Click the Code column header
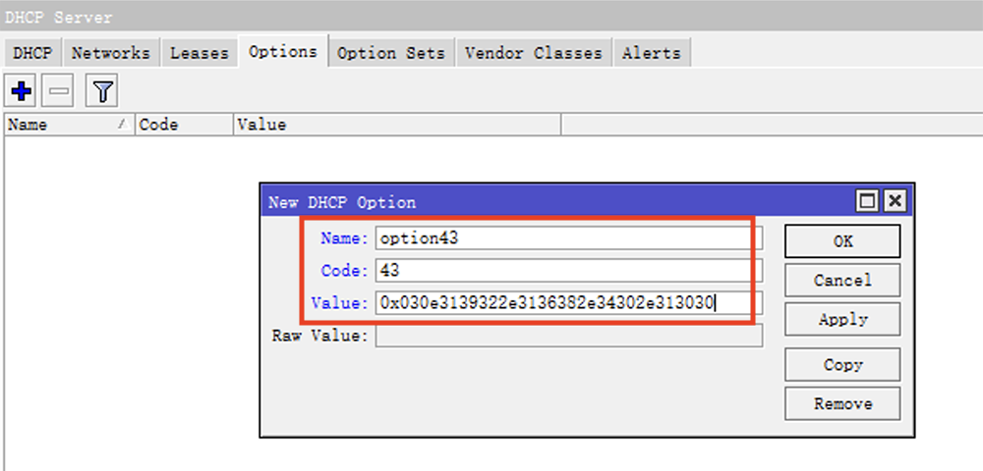 coord(184,125)
